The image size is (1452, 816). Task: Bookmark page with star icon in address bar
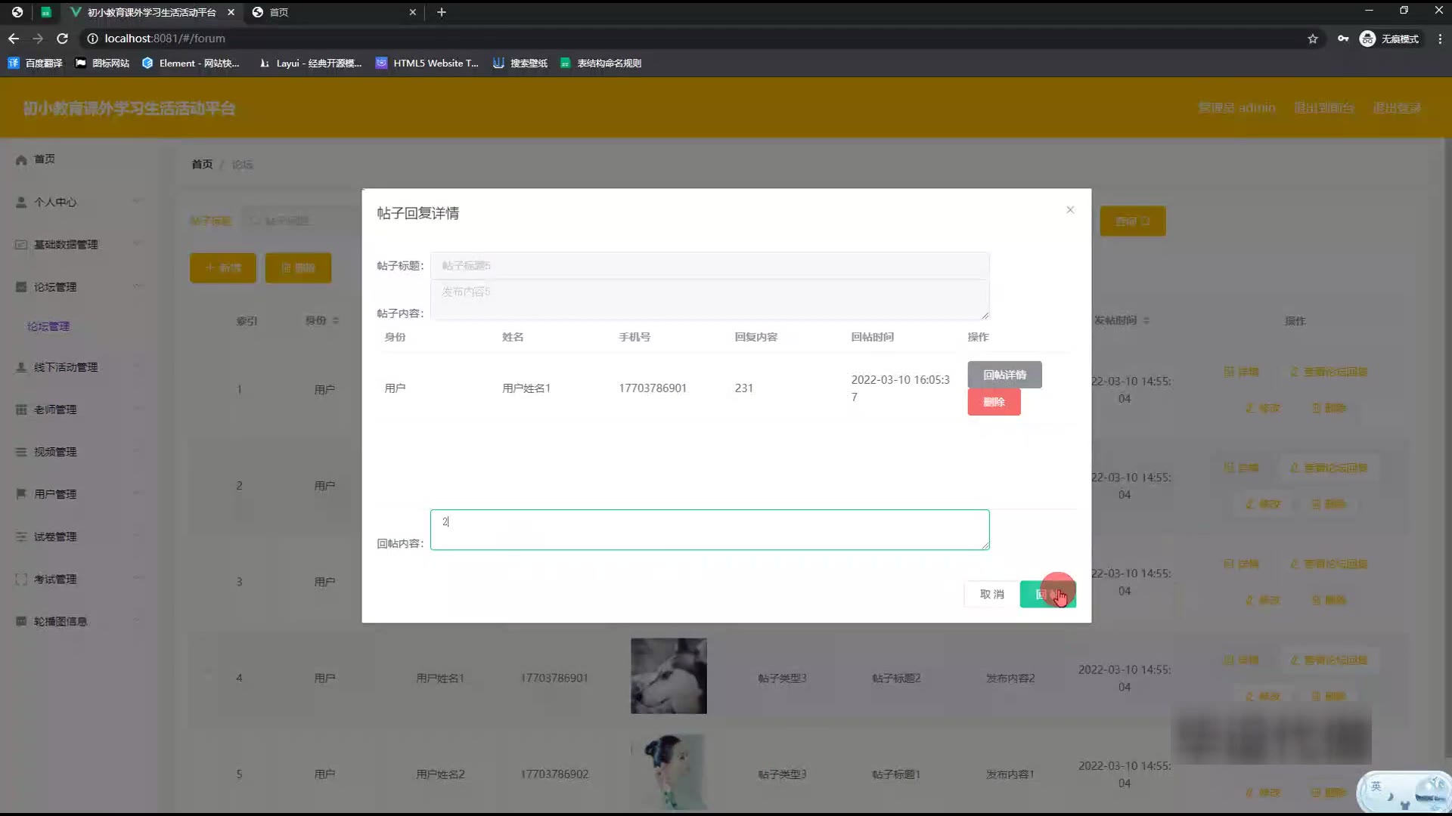click(x=1313, y=39)
